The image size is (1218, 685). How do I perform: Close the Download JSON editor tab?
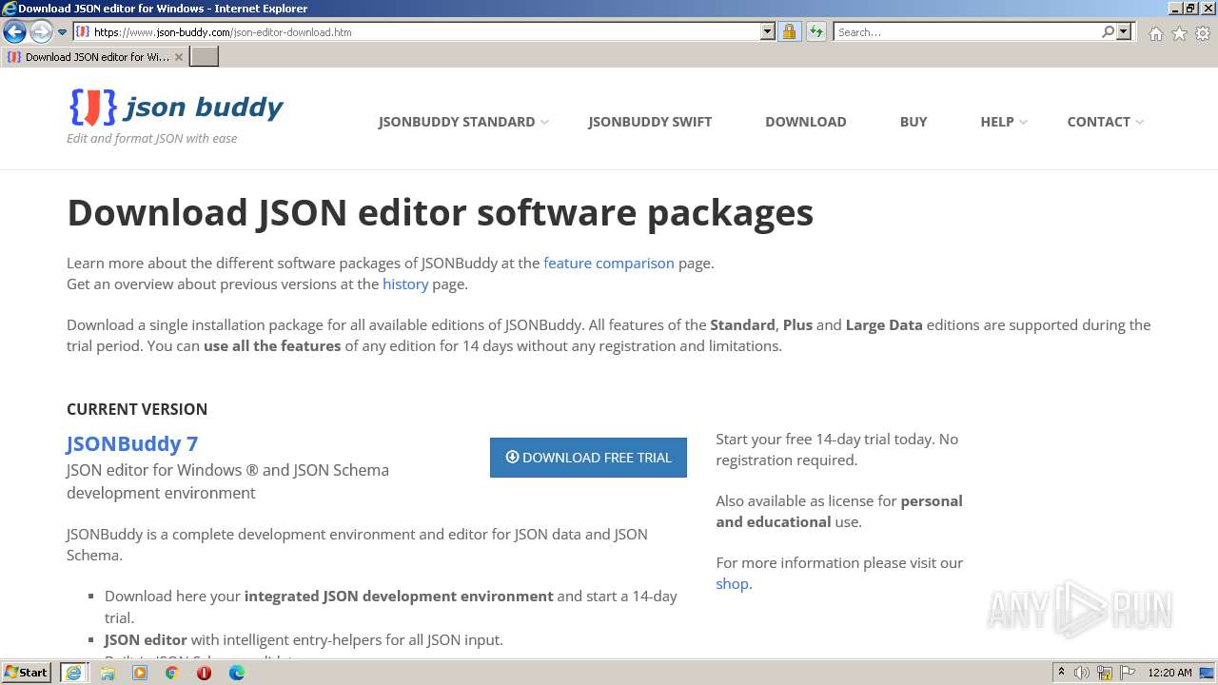[178, 57]
